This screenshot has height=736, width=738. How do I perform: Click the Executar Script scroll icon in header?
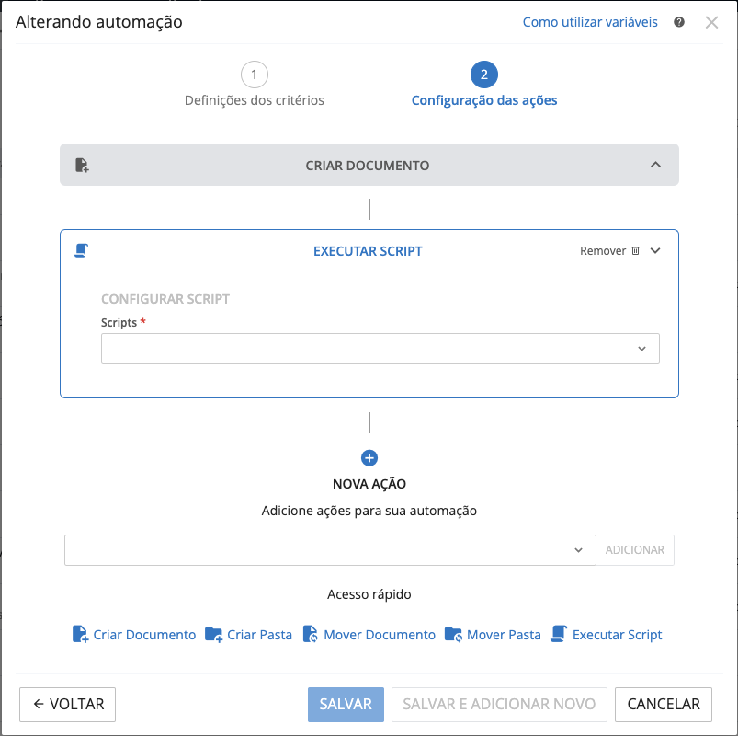pyautogui.click(x=82, y=250)
